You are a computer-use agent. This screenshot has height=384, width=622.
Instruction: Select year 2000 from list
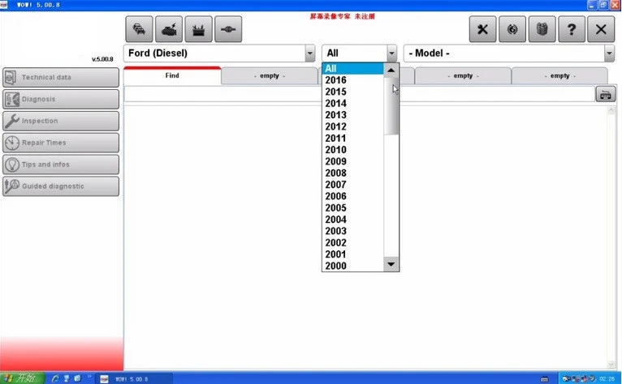point(352,266)
